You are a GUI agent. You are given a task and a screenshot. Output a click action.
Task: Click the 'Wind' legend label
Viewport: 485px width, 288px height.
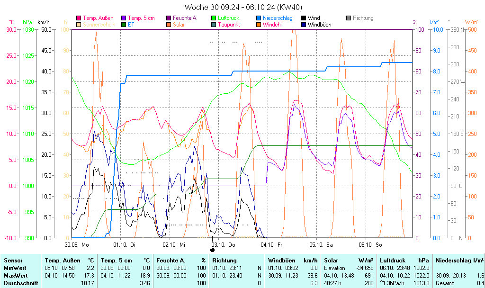(x=314, y=18)
